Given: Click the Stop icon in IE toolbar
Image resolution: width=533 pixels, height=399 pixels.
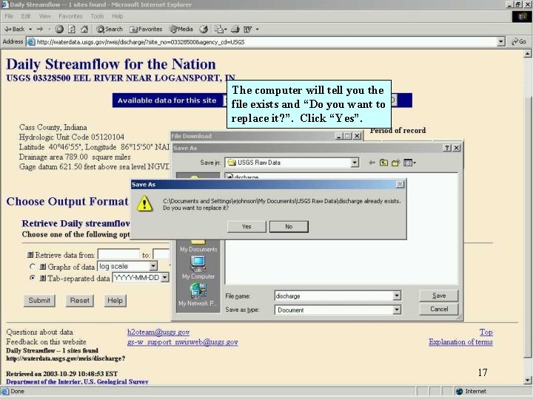Looking at the screenshot, I should [x=59, y=29].
